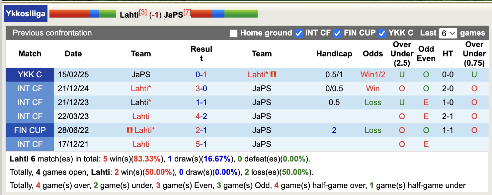Screen dimensions: 492x195
Task: Click the red card icon beside Lahti in the 15/02/25 row
Action: [x=273, y=75]
